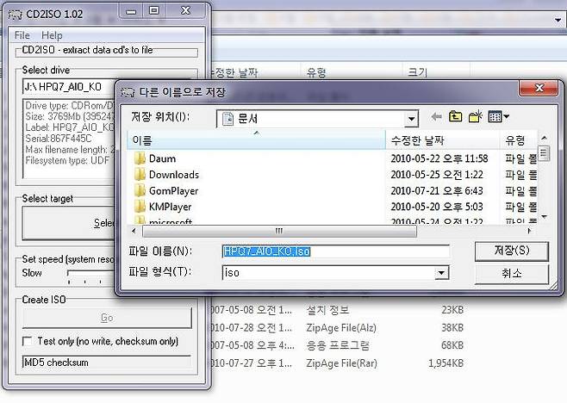Expand the save location dropdown

coord(411,118)
